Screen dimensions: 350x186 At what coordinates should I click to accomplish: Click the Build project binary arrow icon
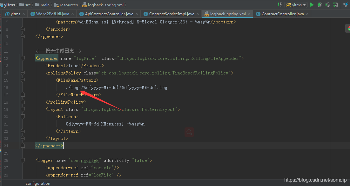(280, 5)
